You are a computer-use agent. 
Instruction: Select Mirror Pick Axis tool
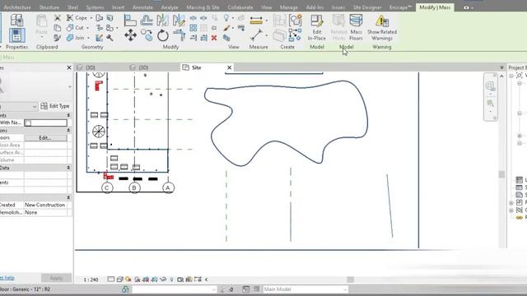[163, 21]
